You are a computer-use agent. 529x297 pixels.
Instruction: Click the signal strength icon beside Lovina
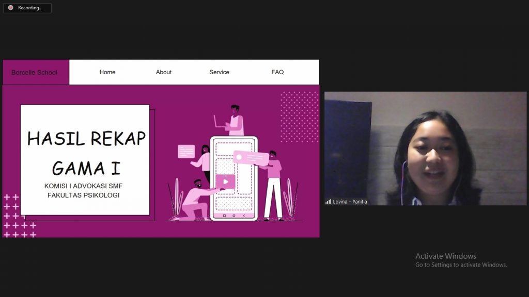click(x=328, y=202)
